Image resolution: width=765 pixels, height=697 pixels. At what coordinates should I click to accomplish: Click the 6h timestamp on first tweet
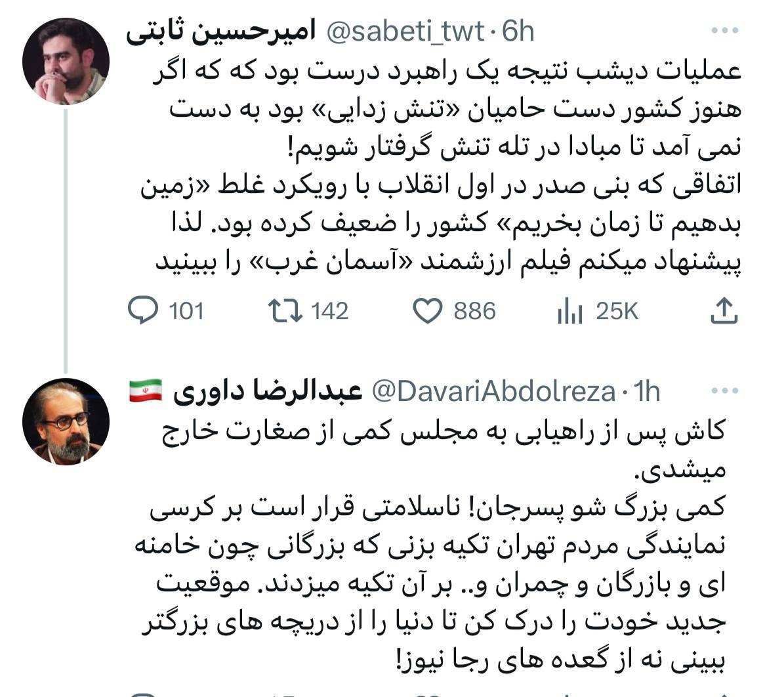coord(518,32)
